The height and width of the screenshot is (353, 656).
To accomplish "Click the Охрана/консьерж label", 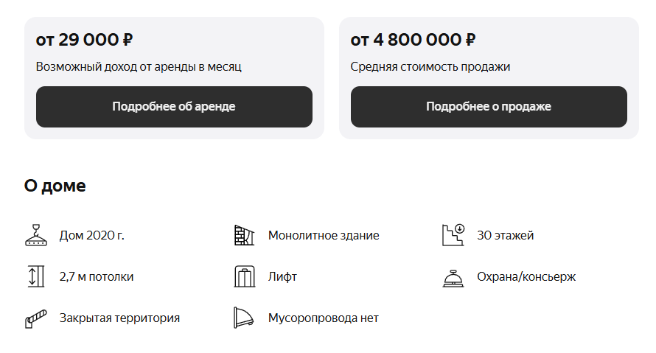I will (x=526, y=277).
